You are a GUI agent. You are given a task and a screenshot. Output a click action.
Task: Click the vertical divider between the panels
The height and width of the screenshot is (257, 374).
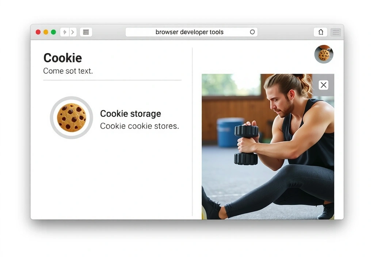[x=192, y=132]
